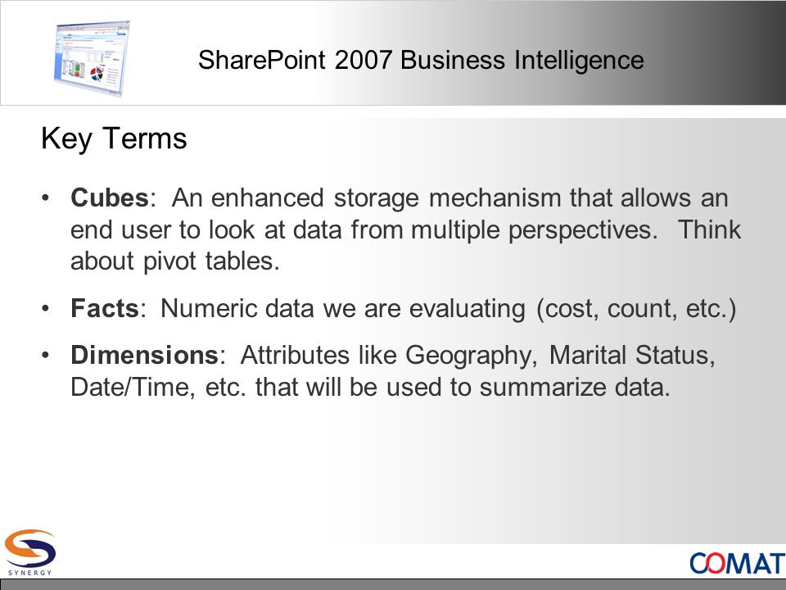Click the bullet before Dimensions

click(x=46, y=355)
